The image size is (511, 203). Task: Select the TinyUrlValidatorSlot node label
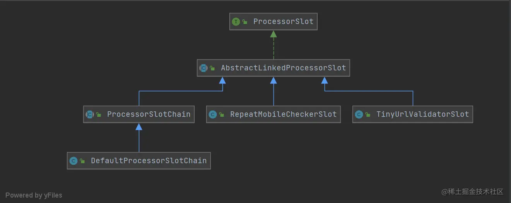point(422,114)
